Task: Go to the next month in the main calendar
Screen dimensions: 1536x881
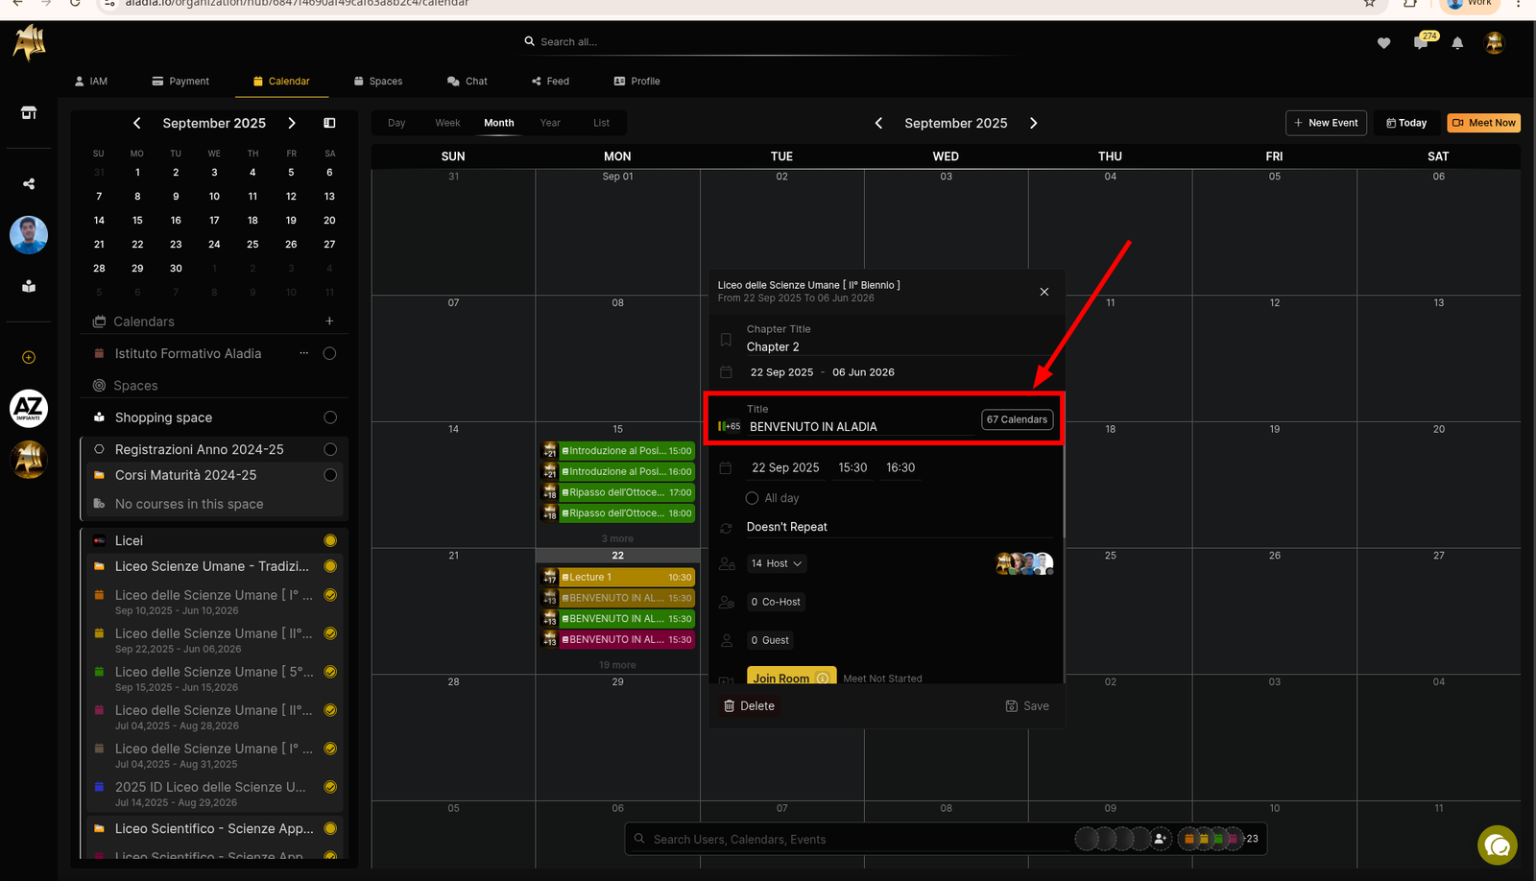Action: pyautogui.click(x=1034, y=123)
